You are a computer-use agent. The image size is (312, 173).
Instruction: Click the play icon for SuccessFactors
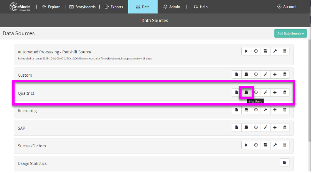click(x=246, y=145)
